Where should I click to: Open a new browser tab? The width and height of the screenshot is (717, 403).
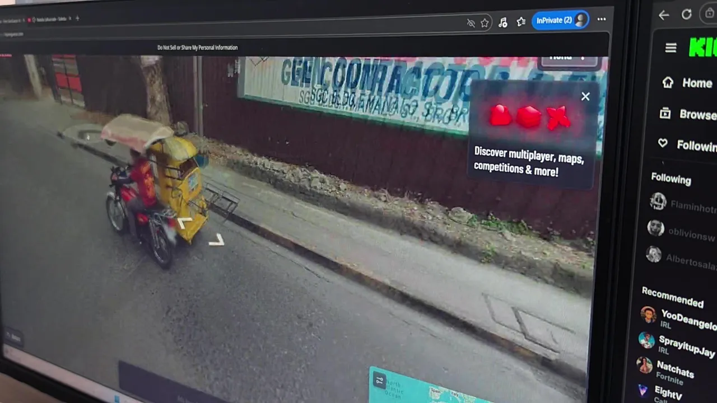77,18
